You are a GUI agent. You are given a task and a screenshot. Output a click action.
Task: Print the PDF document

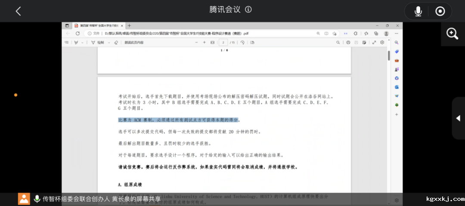coord(348,42)
